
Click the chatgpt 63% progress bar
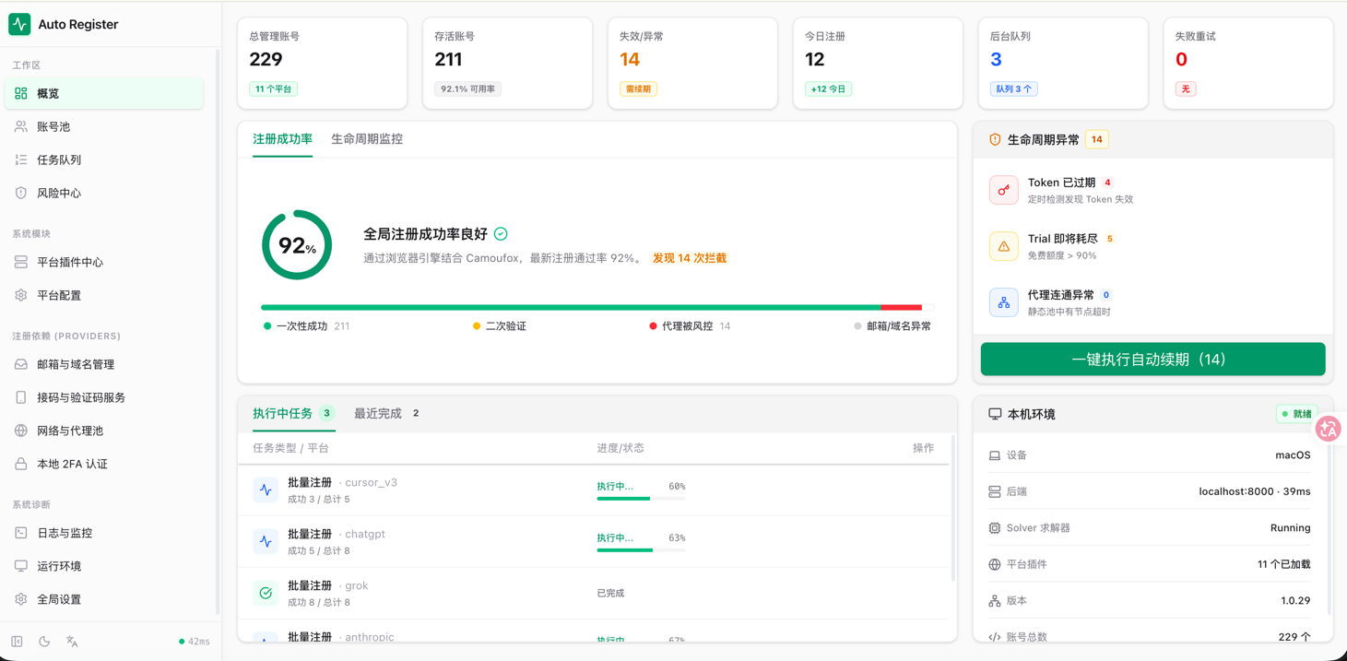point(641,550)
